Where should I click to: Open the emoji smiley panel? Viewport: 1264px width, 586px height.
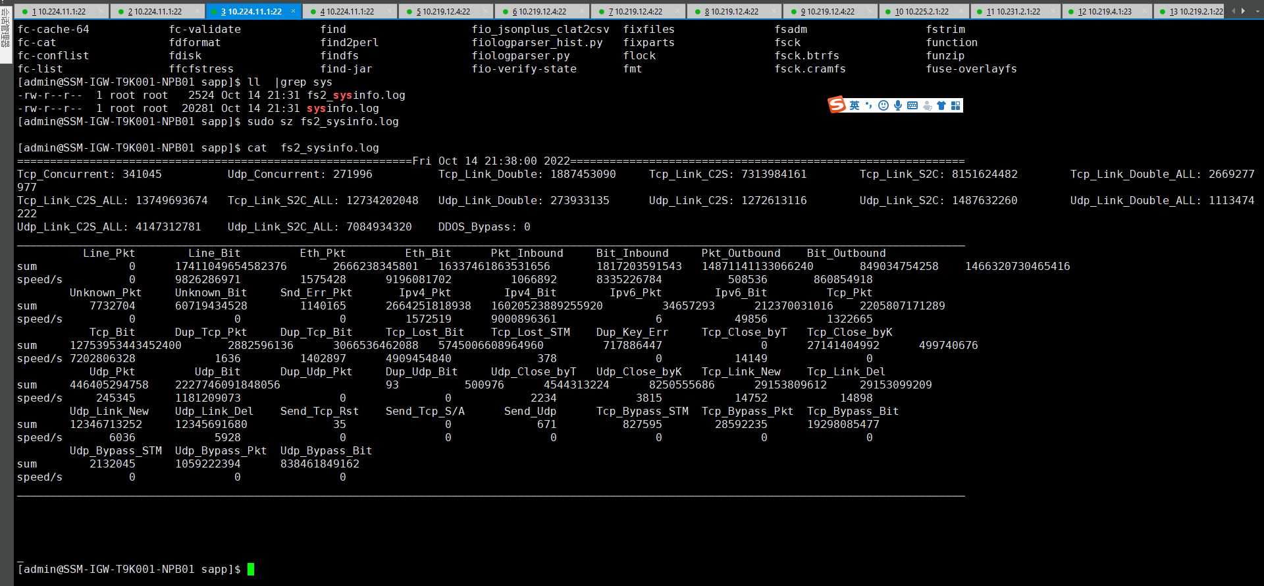coord(883,105)
